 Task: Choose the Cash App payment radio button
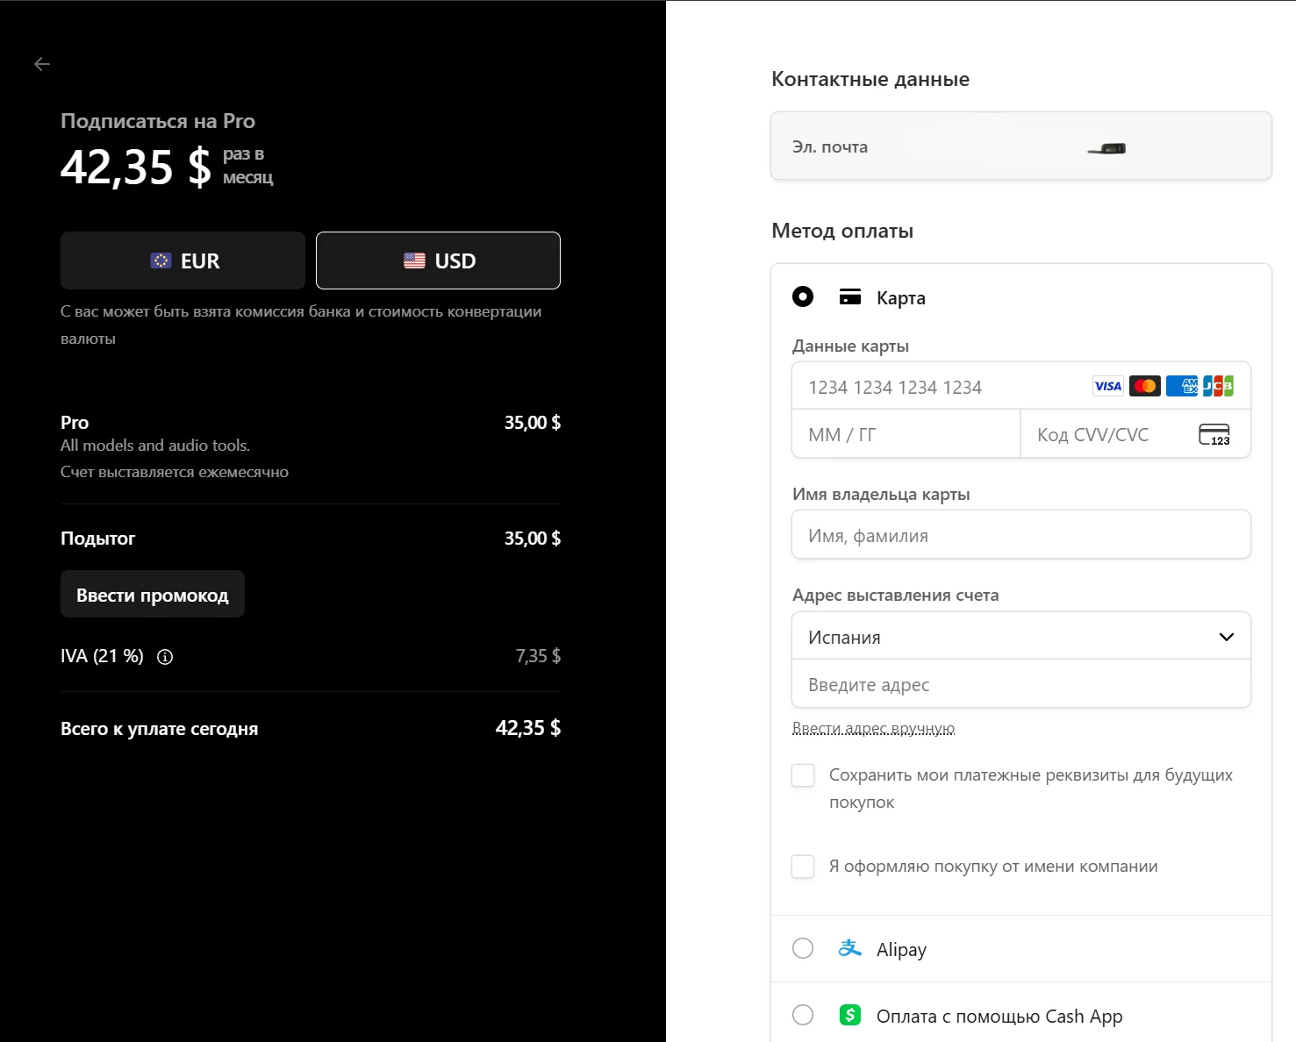pyautogui.click(x=803, y=1015)
